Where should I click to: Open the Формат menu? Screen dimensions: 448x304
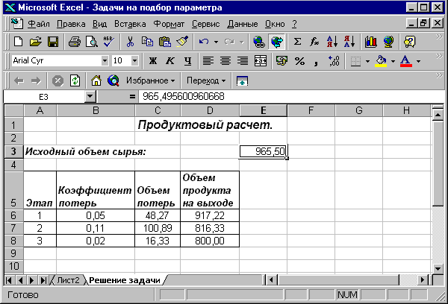[169, 24]
